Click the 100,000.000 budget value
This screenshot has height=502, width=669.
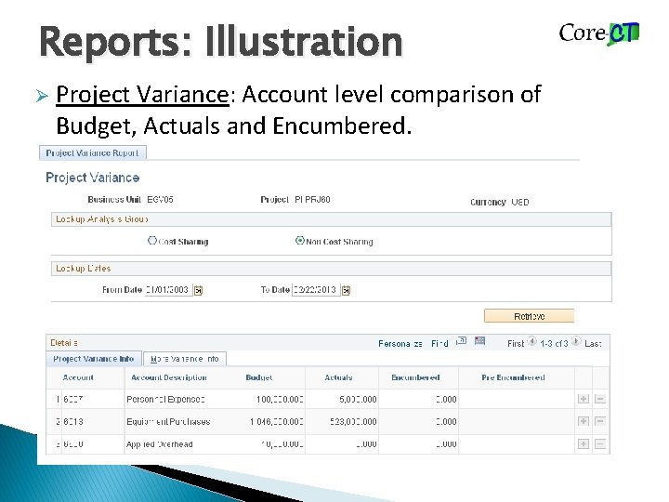(280, 399)
